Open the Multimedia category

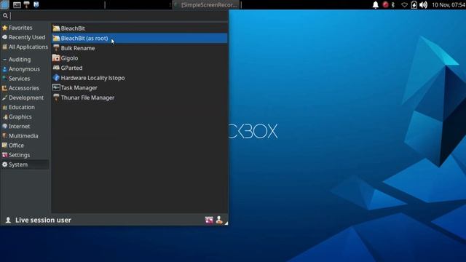coord(25,136)
